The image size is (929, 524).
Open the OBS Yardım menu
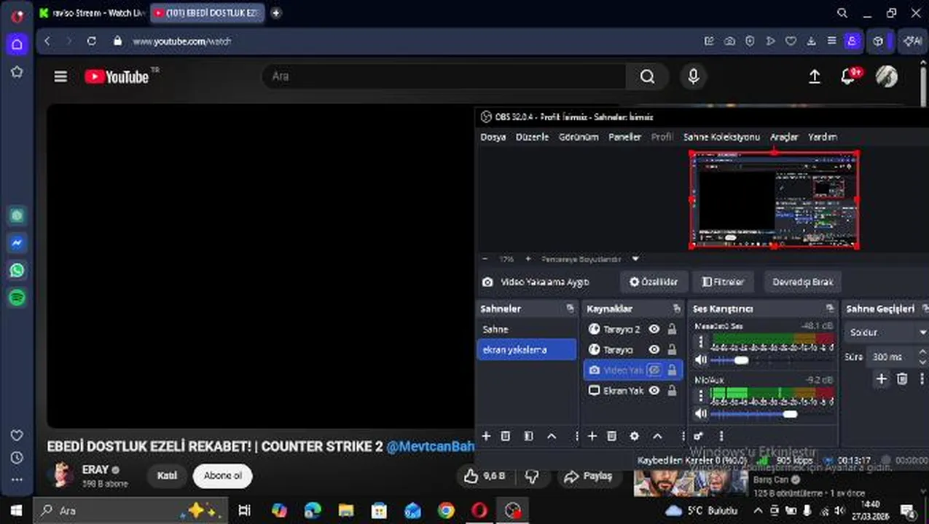pyautogui.click(x=823, y=137)
